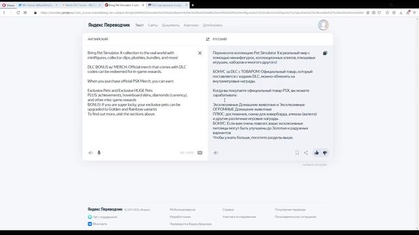Open a new browser tab with plus

(x=192, y=5)
